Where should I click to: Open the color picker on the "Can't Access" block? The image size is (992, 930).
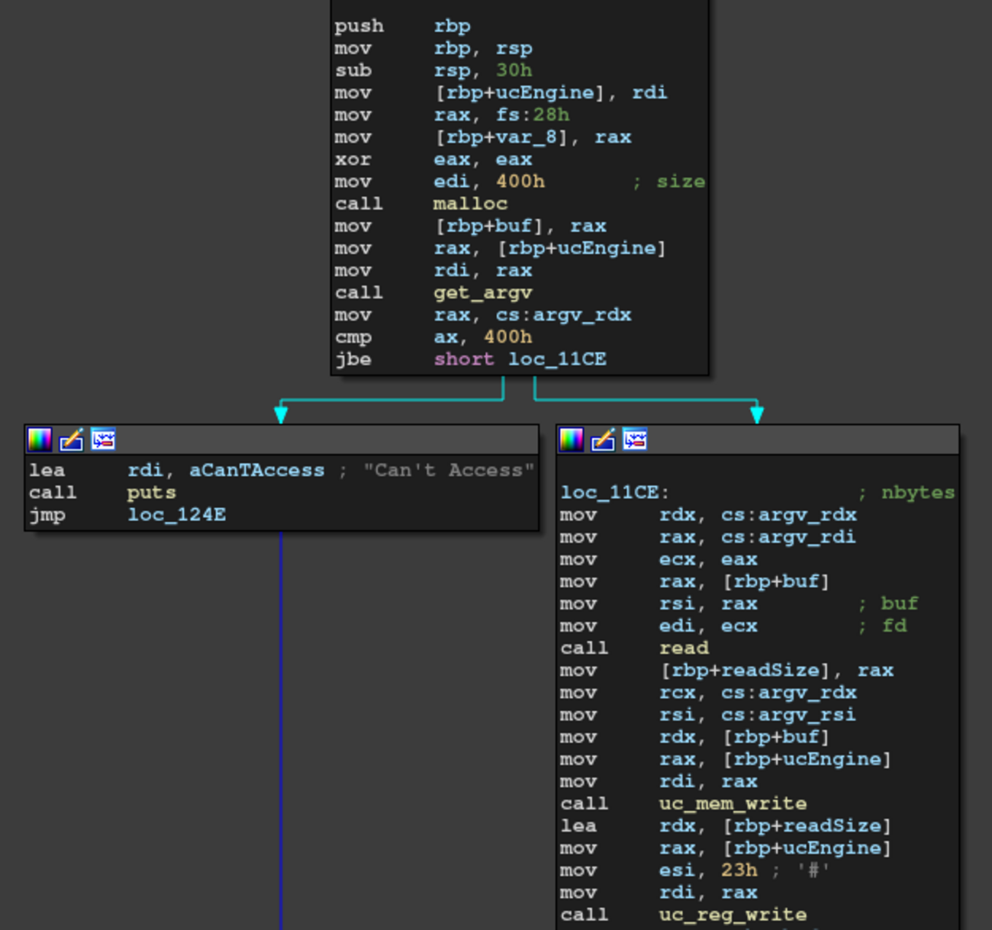39,439
